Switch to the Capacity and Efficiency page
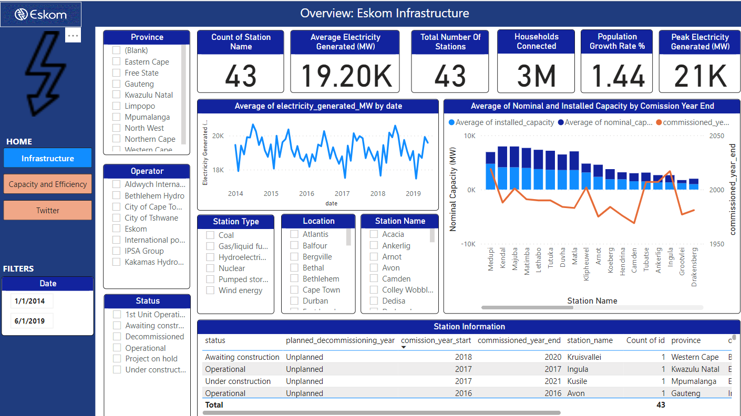The width and height of the screenshot is (741, 416). (x=48, y=184)
